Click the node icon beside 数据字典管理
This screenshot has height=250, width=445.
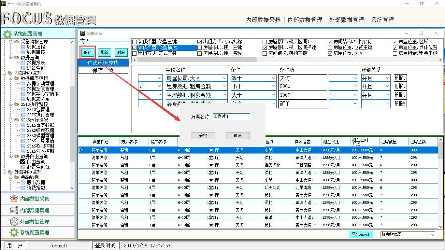point(23,83)
